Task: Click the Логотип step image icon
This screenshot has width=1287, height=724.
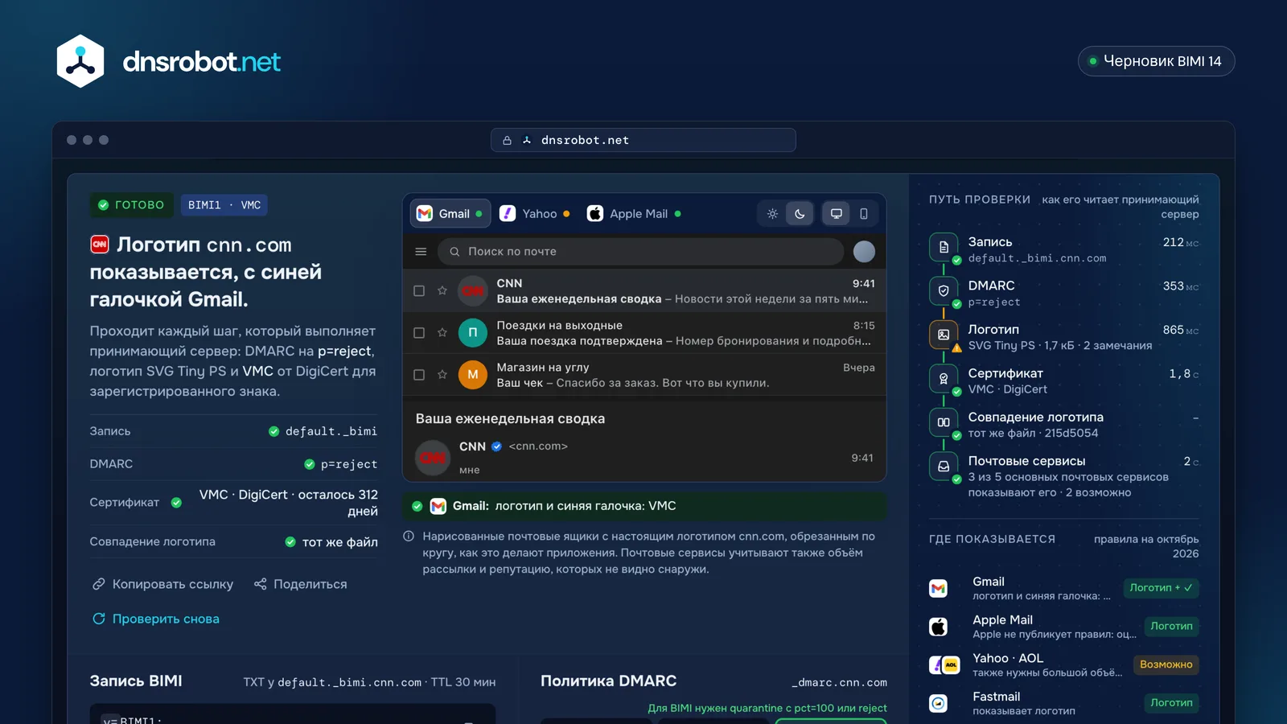Action: [944, 335]
